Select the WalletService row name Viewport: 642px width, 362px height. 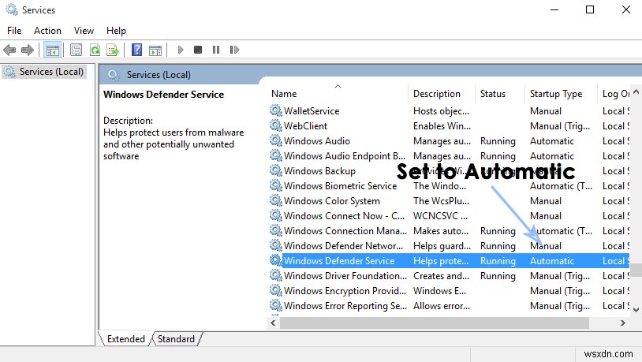[x=312, y=111]
